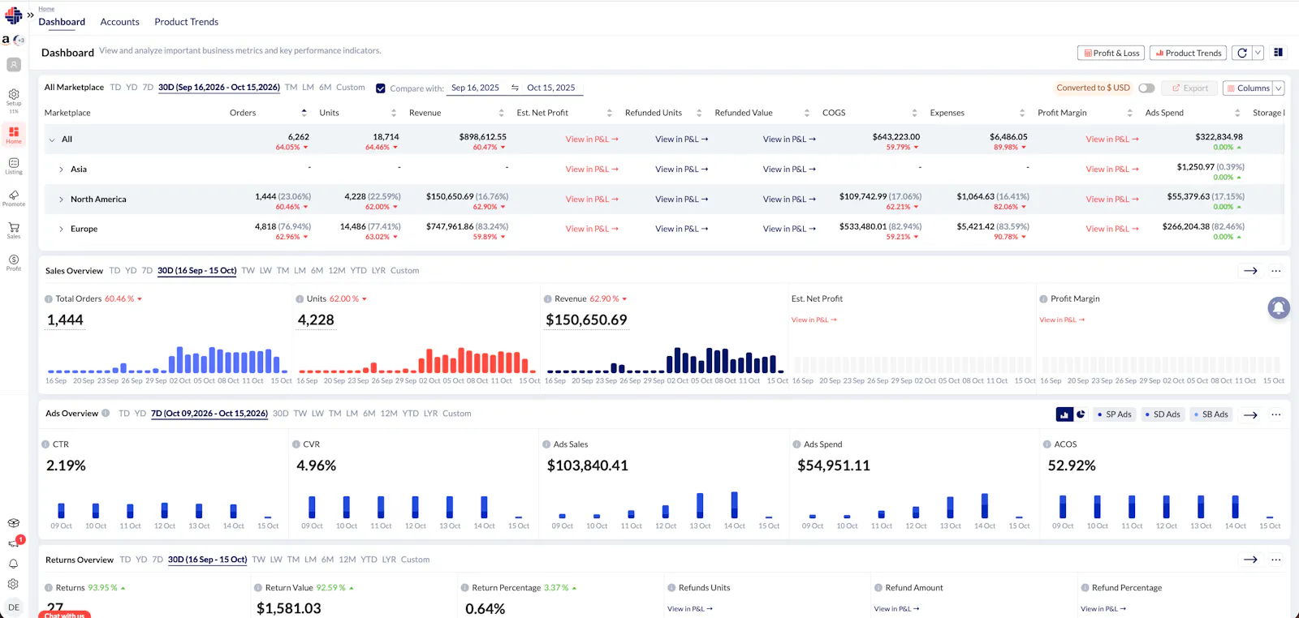Open Sales Overview details arrow
The image size is (1299, 618).
(x=1250, y=271)
